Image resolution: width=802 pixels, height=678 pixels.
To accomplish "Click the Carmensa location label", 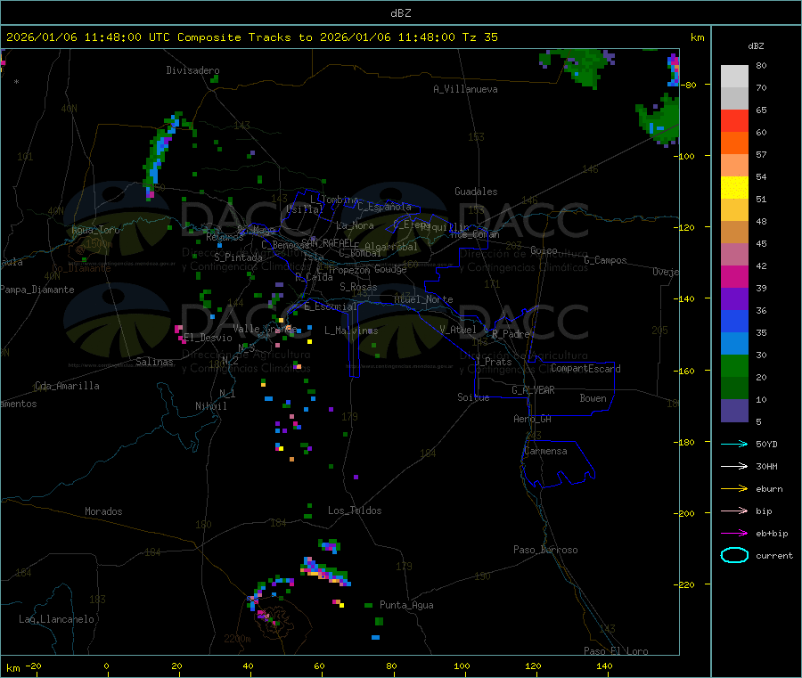I will pyautogui.click(x=545, y=452).
